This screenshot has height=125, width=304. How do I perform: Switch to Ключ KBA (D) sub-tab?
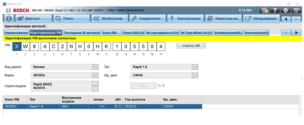[134, 33]
